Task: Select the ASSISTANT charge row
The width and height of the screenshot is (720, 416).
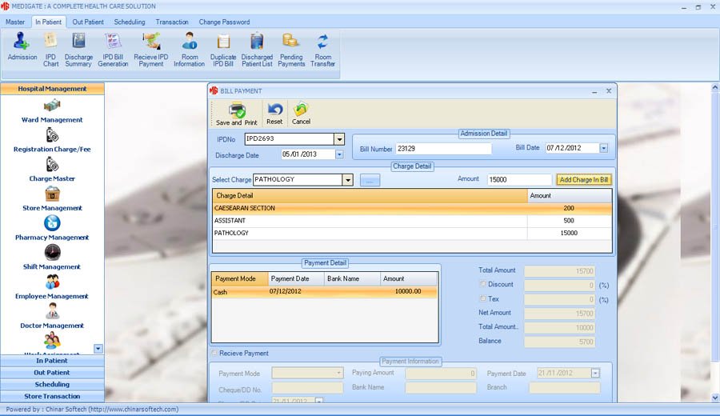Action: click(412, 220)
